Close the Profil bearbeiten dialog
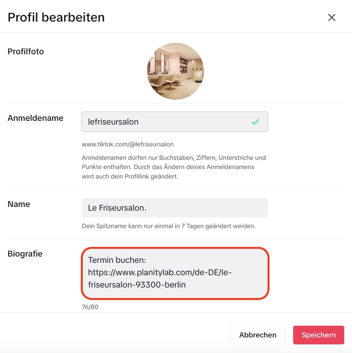The image size is (352, 353). pos(332,18)
